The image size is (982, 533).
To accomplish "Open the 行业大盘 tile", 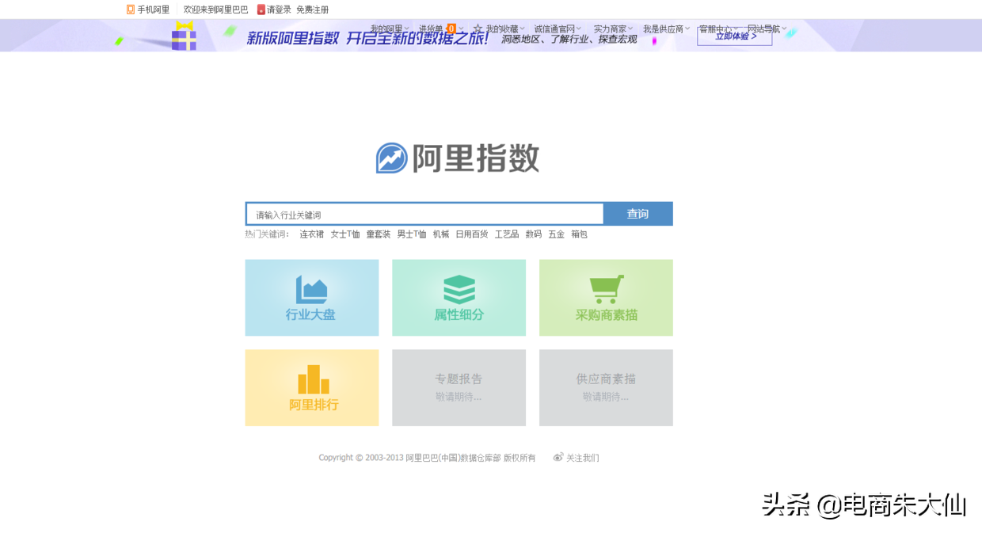I will tap(312, 298).
